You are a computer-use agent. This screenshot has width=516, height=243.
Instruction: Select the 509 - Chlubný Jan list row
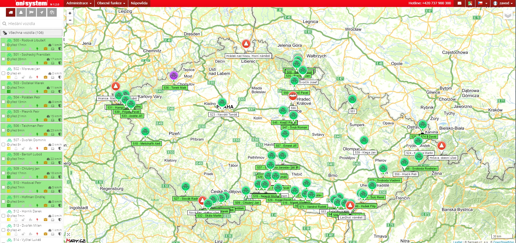tap(31, 173)
